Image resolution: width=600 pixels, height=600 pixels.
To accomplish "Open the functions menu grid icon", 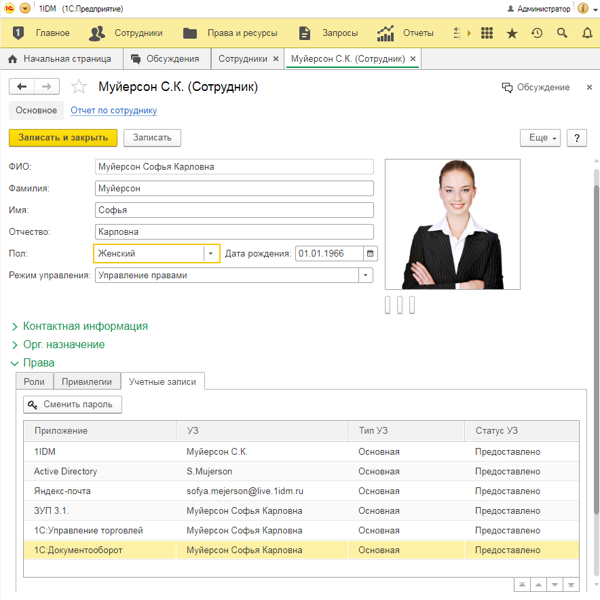I will [486, 33].
